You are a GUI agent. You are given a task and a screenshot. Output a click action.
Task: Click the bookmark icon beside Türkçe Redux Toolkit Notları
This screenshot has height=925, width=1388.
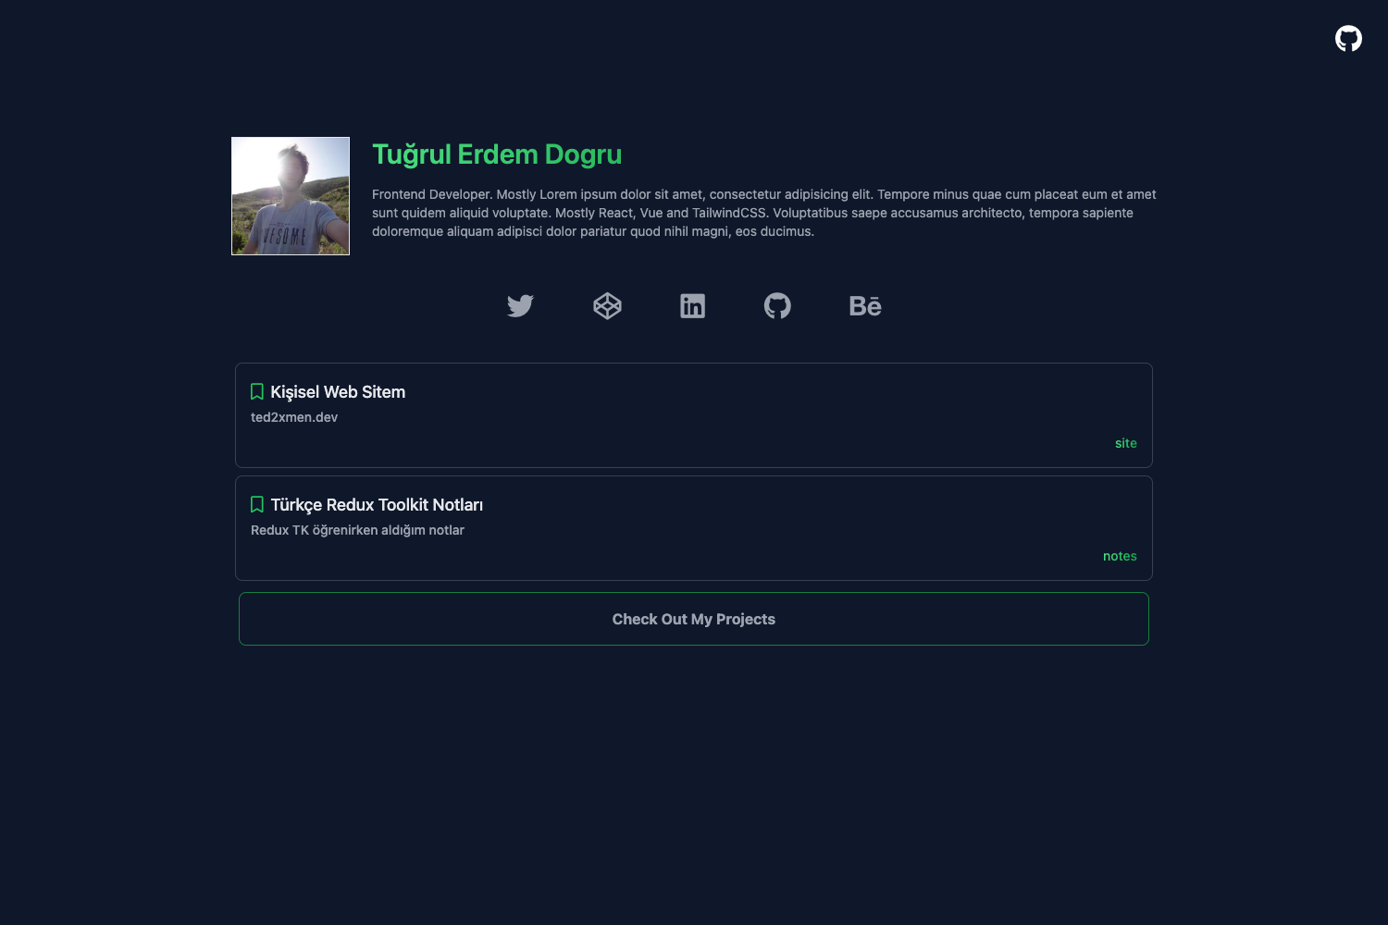click(x=256, y=504)
